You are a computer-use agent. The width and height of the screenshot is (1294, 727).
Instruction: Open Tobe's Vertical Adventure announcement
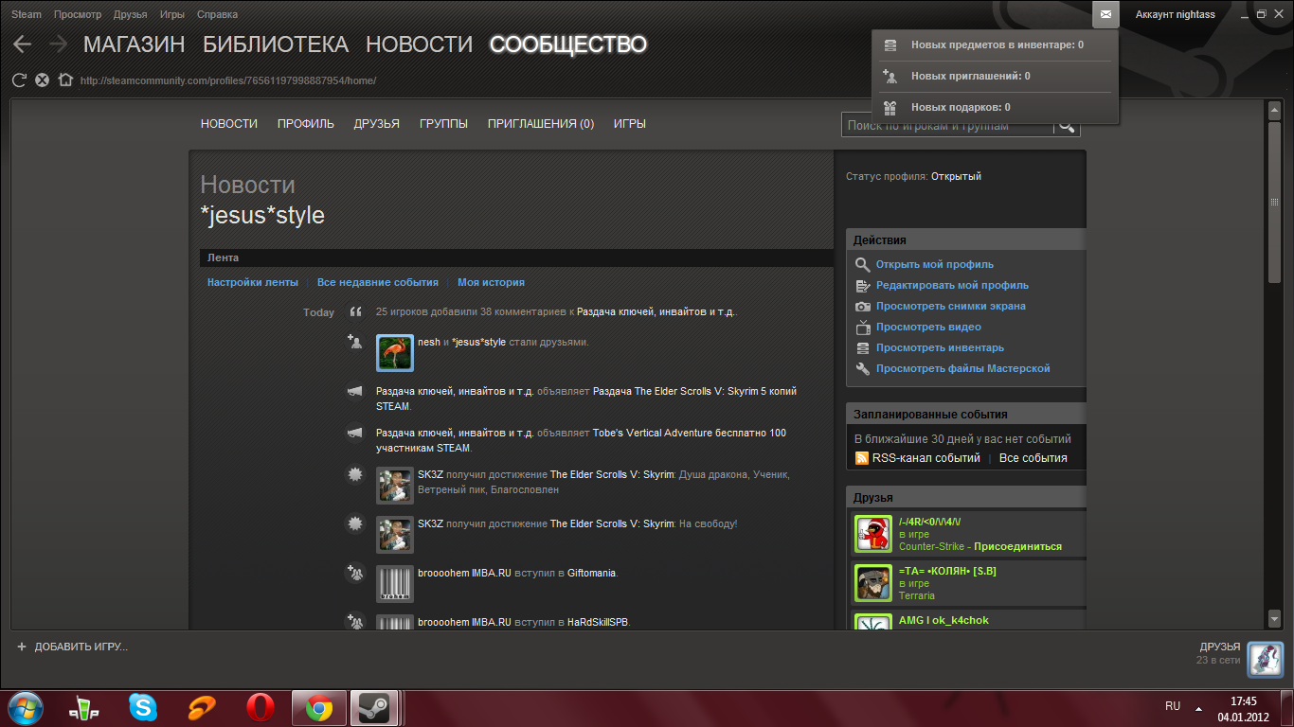[x=581, y=440]
